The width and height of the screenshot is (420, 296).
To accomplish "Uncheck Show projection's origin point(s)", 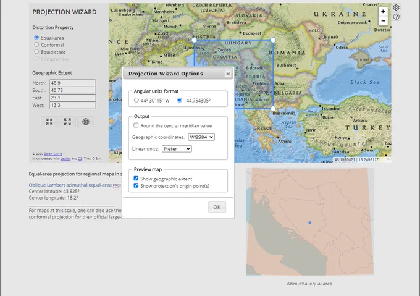I will tap(136, 185).
